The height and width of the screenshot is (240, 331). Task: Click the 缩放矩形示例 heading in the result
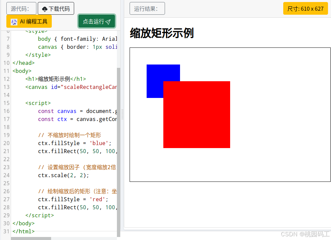tap(162, 33)
